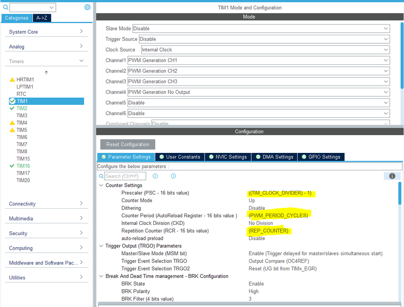Click the parameter Search (Ctrl+F) field
Viewport: 404px width, 307px height.
[x=125, y=176]
